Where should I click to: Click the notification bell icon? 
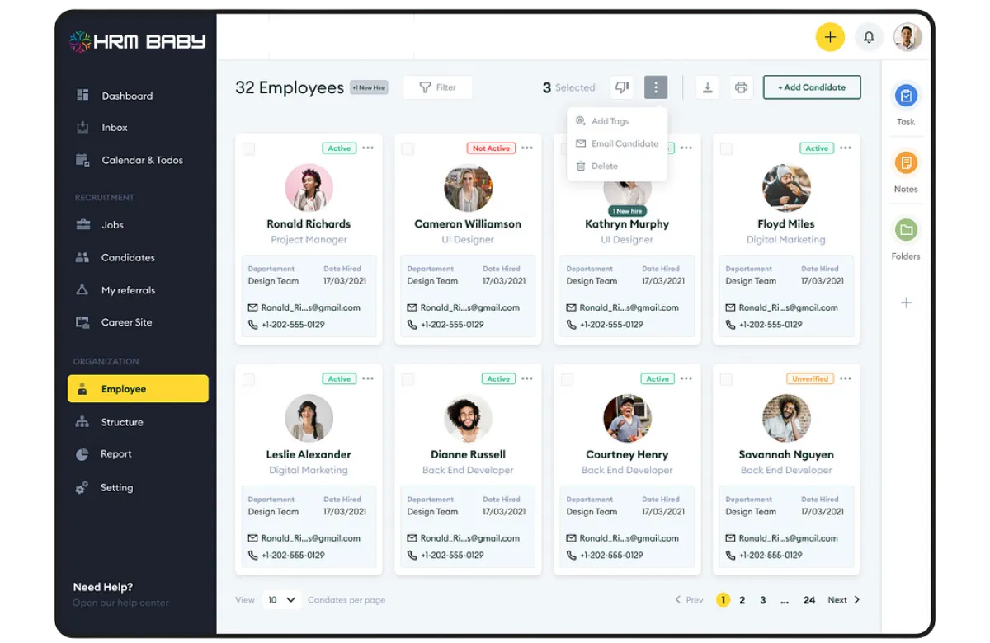pos(869,37)
